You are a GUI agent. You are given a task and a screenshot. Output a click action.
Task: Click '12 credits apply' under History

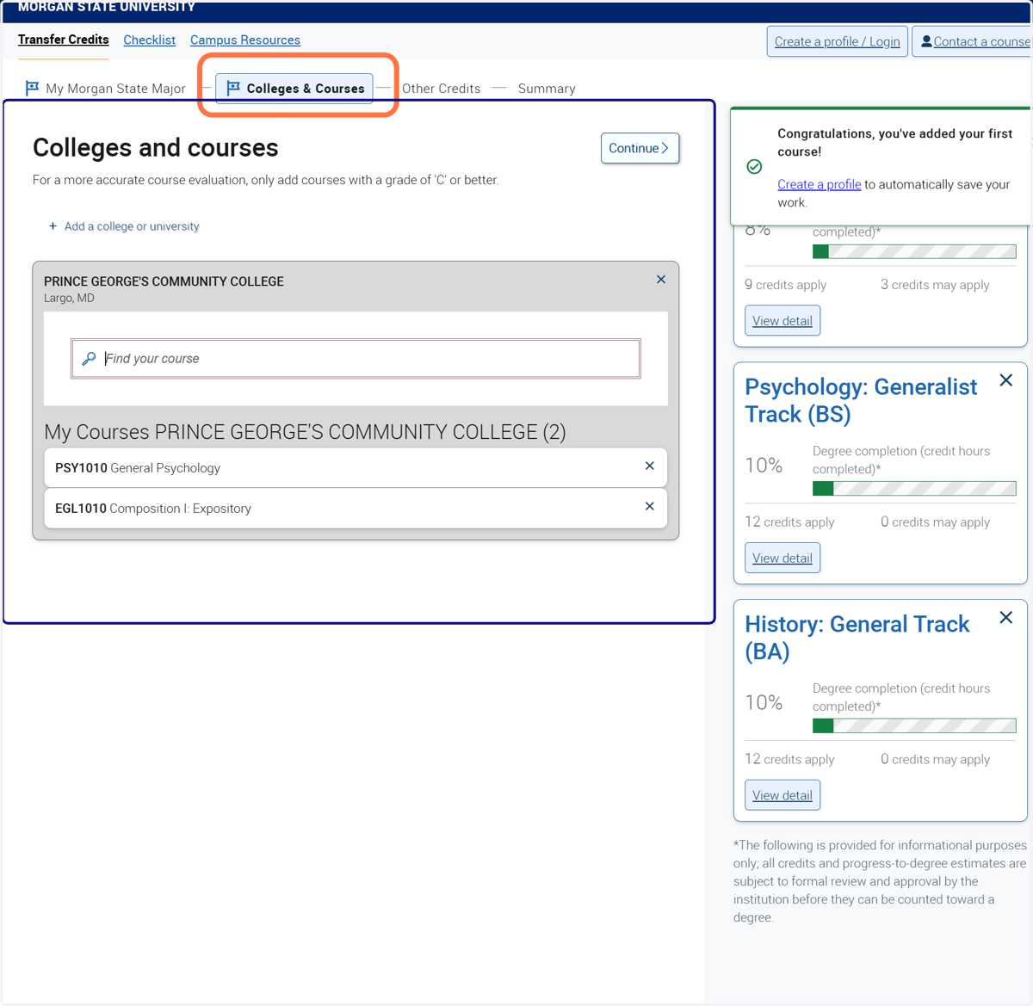pyautogui.click(x=789, y=760)
